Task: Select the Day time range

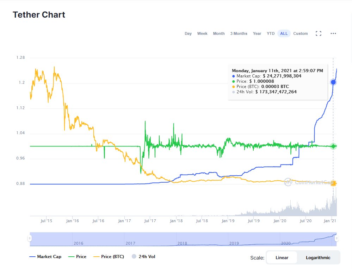Action: (188, 33)
